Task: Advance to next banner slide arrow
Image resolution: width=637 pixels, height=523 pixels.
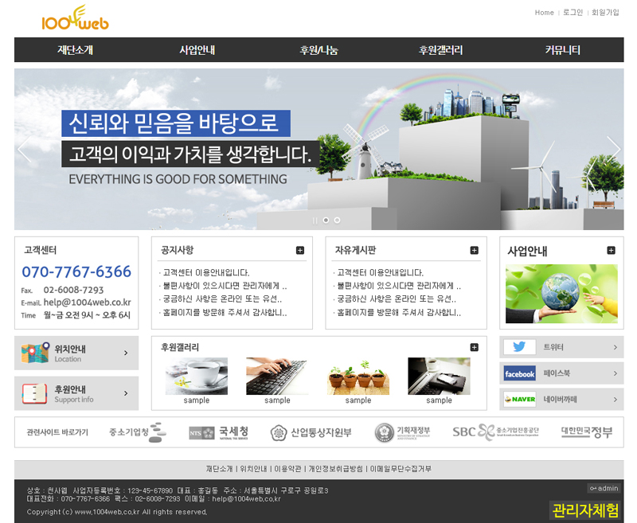Action: 612,149
